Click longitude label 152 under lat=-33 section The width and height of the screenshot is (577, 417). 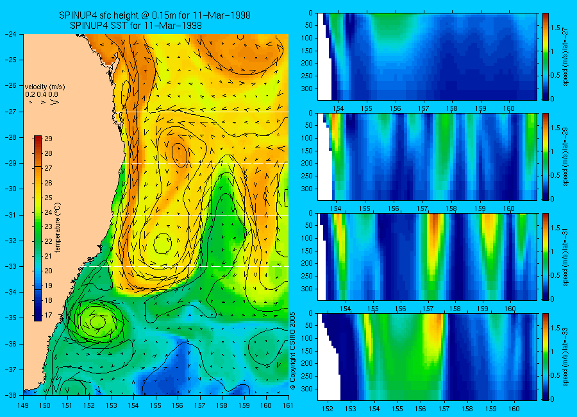327,409
